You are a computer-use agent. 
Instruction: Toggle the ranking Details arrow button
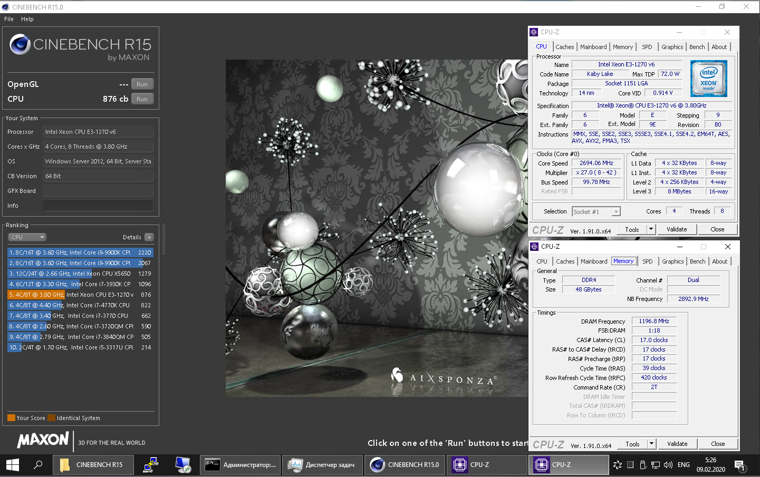pyautogui.click(x=149, y=237)
